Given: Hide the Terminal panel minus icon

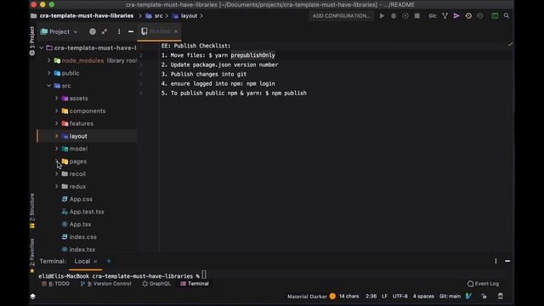Looking at the screenshot, I should [x=507, y=261].
